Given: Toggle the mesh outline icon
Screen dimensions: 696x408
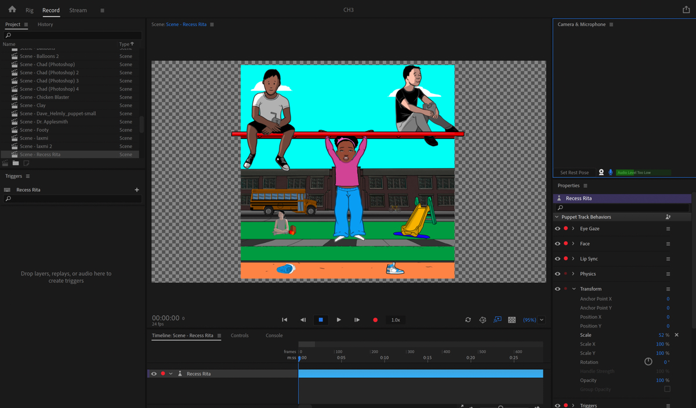Looking at the screenshot, I should pyautogui.click(x=483, y=320).
